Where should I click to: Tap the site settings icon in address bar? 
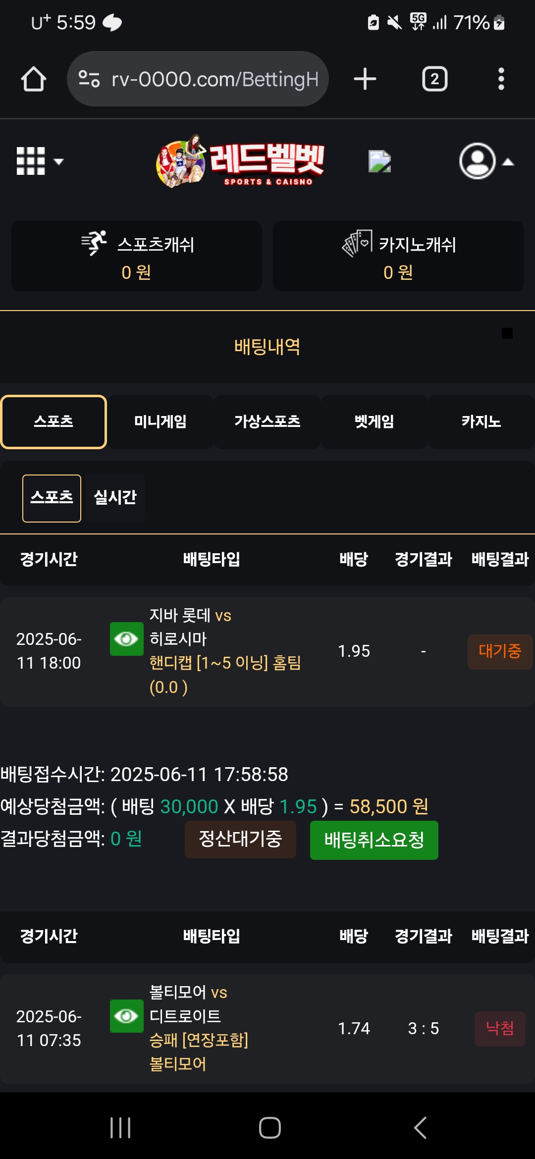click(89, 79)
